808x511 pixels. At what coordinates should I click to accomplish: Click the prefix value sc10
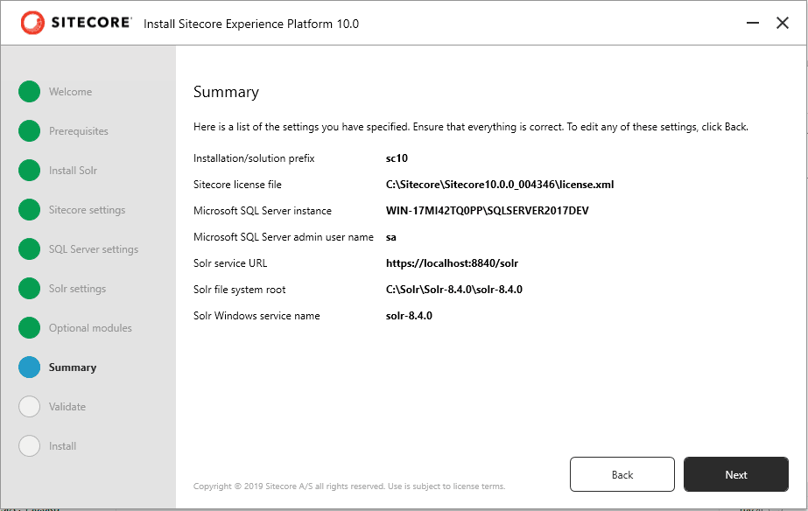point(397,158)
